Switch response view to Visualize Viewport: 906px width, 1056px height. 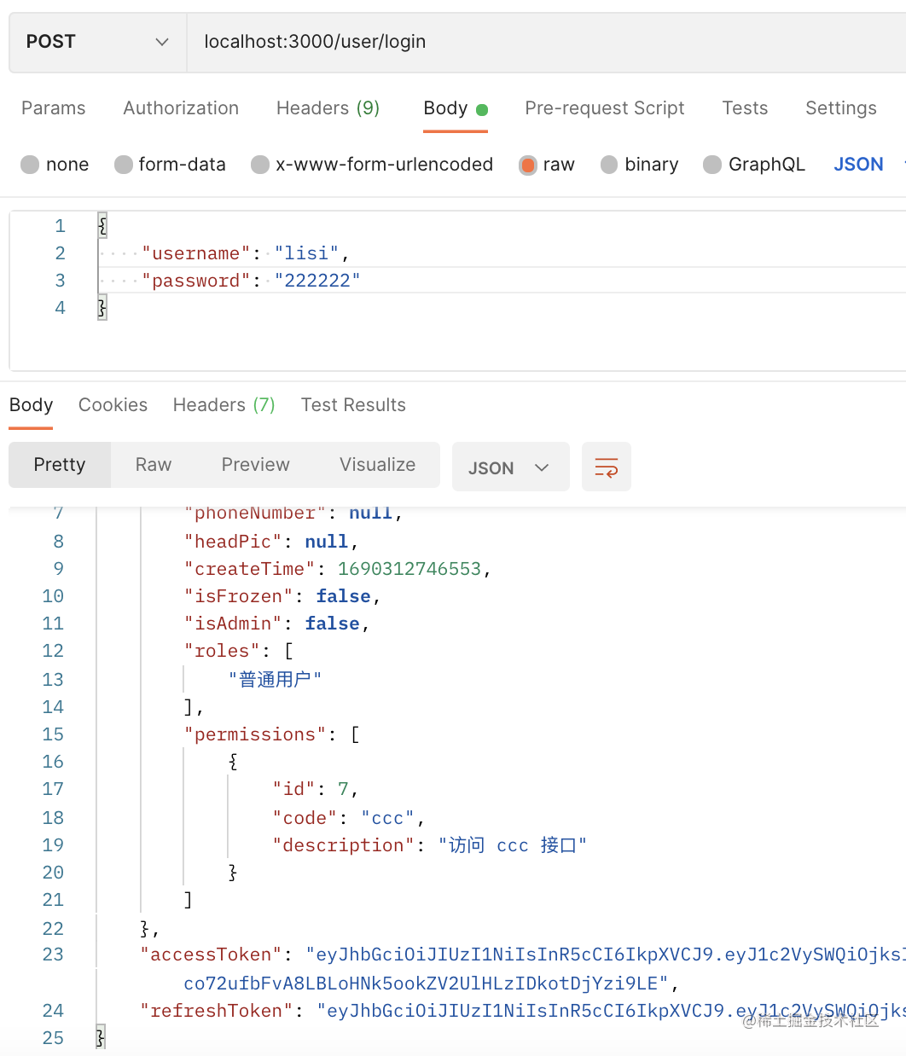[x=377, y=465]
